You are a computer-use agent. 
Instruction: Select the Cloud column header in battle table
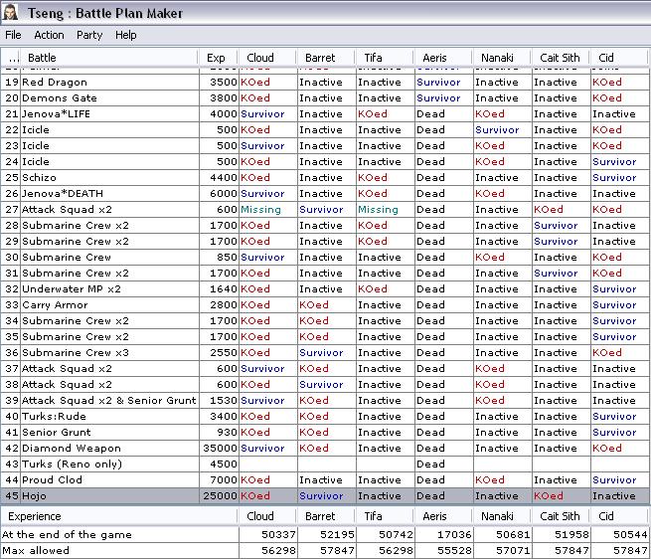[x=266, y=58]
